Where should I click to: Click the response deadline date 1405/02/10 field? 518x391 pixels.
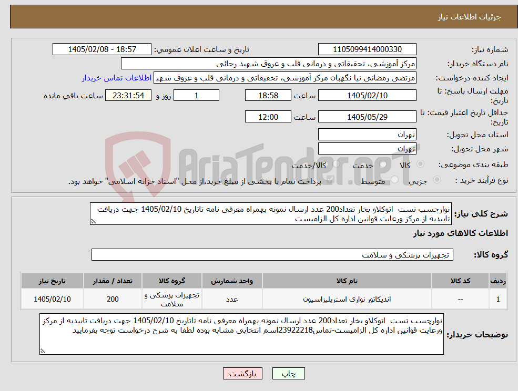[x=367, y=96]
